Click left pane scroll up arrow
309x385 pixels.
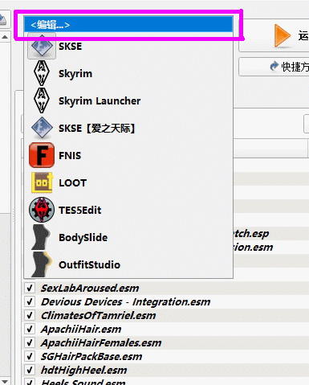tap(5, 37)
